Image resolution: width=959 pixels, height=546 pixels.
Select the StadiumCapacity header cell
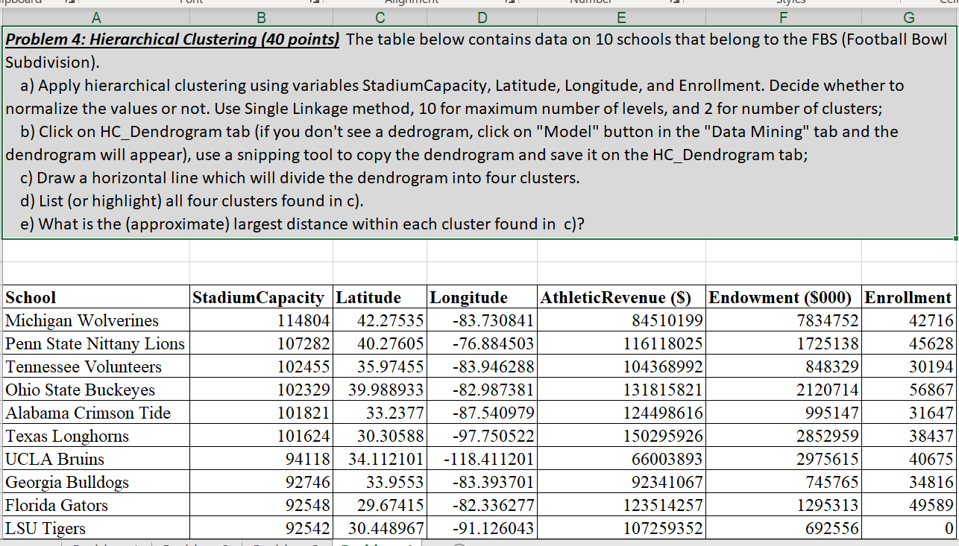point(260,297)
